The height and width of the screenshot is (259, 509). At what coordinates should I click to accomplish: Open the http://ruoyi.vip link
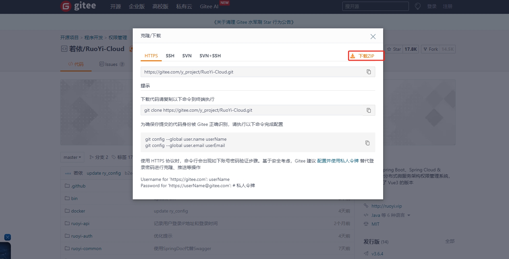(387, 206)
